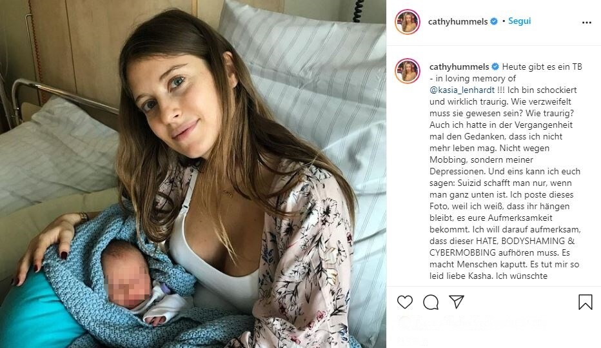Visit the @kasia_lenhardt mentioned profile
Screen dimensions: 601x348
pos(462,90)
